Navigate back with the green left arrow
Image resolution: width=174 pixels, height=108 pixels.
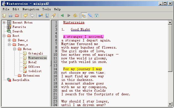(62, 15)
